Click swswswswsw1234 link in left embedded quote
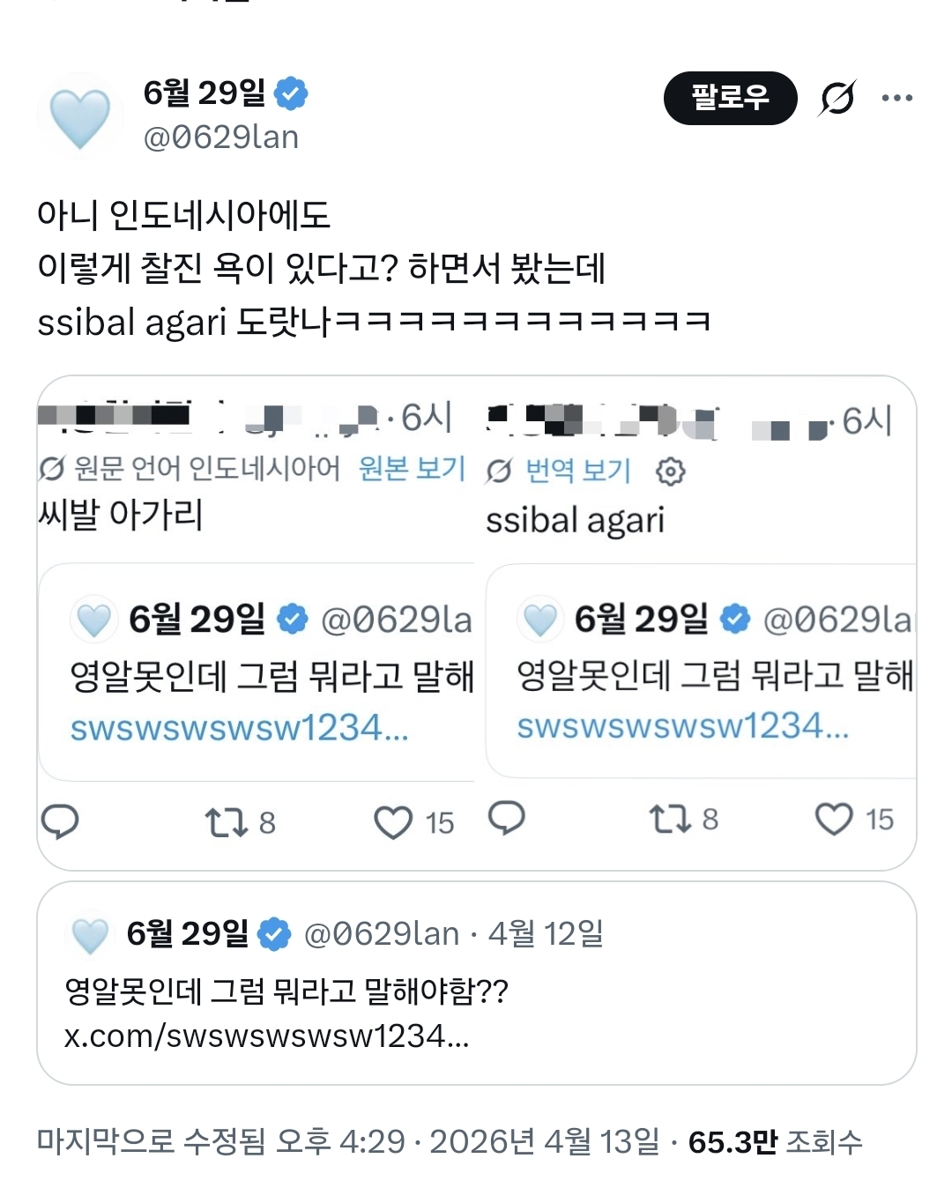The width and height of the screenshot is (952, 1188). (x=239, y=728)
